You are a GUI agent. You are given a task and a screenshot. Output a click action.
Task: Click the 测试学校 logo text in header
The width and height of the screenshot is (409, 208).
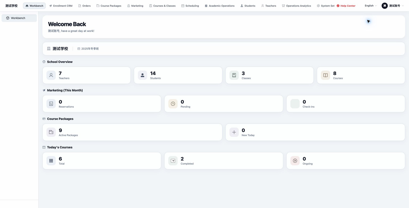[12, 6]
